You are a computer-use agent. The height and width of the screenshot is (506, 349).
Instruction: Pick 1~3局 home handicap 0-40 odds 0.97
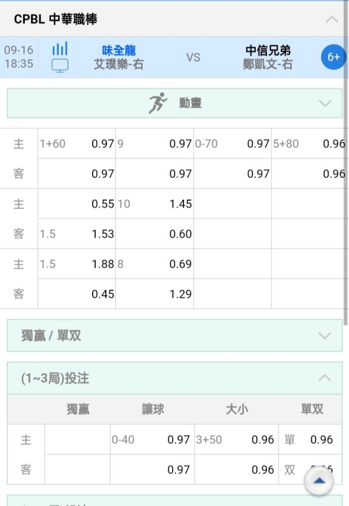point(152,440)
